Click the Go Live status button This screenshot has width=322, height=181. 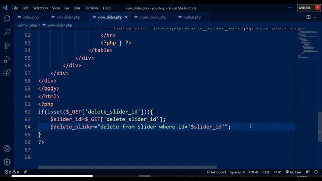coord(293,172)
